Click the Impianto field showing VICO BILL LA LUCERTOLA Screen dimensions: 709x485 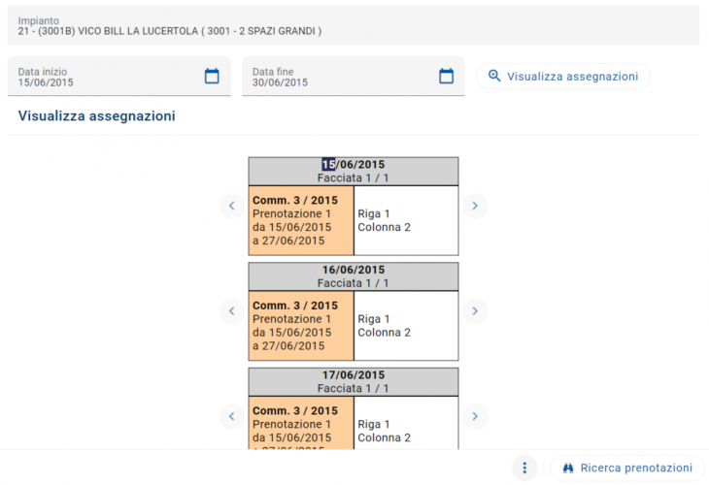pyautogui.click(x=354, y=25)
